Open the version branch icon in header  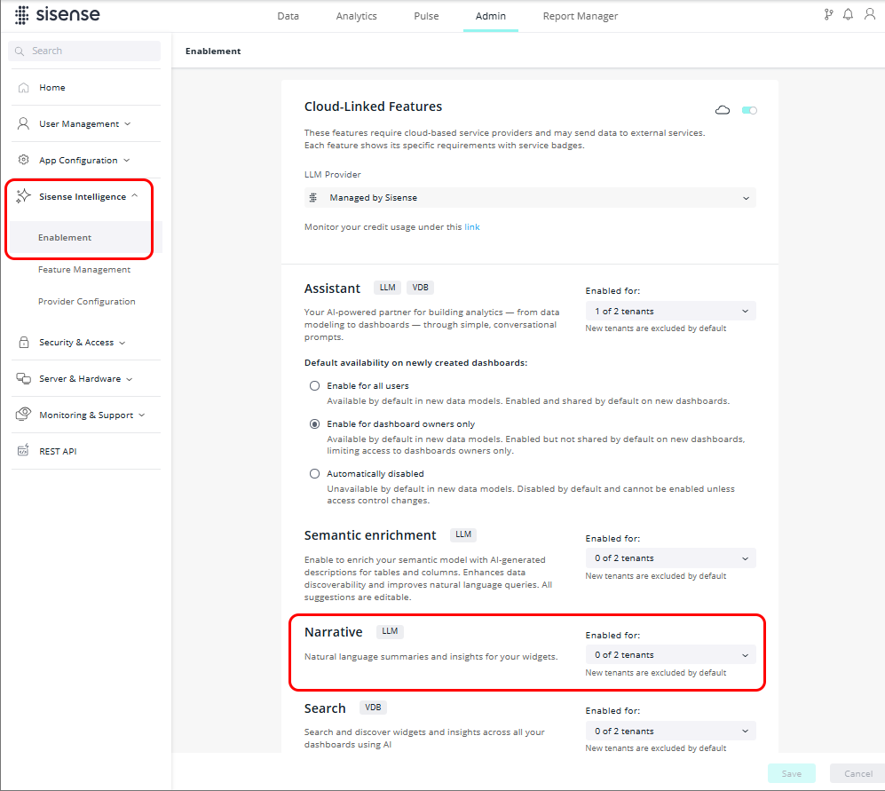pos(828,15)
